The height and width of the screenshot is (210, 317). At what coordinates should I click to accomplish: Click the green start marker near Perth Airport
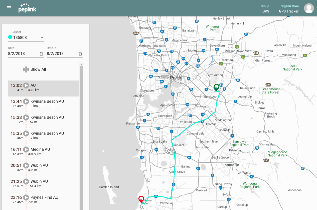216,87
